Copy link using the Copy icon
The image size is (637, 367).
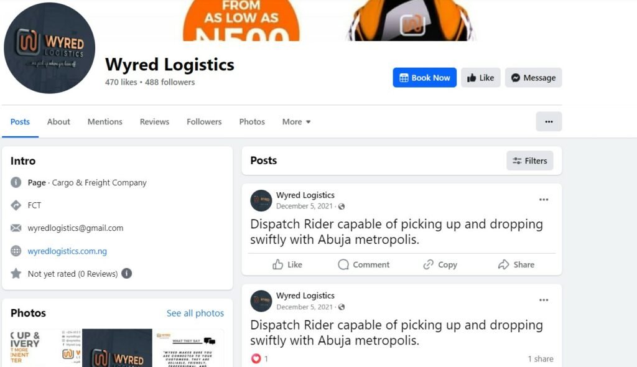[x=428, y=264]
